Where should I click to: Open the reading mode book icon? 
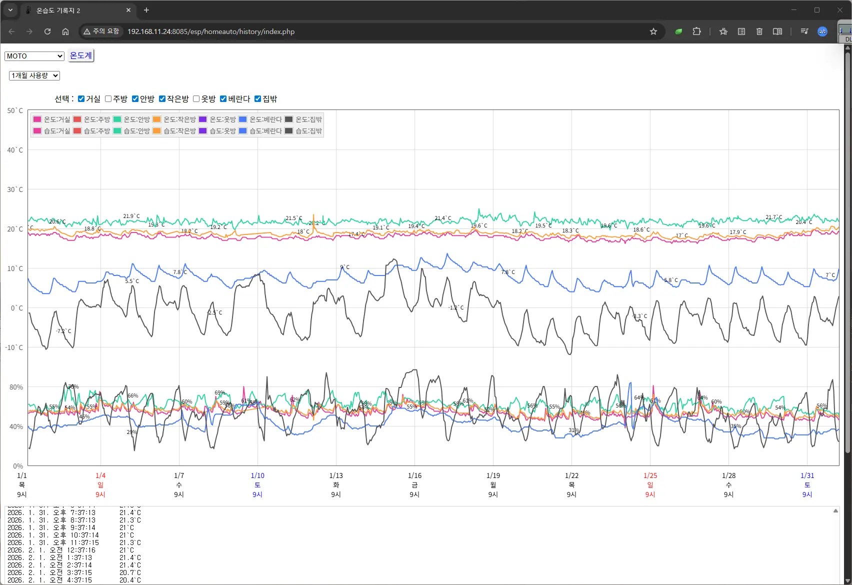coord(777,31)
